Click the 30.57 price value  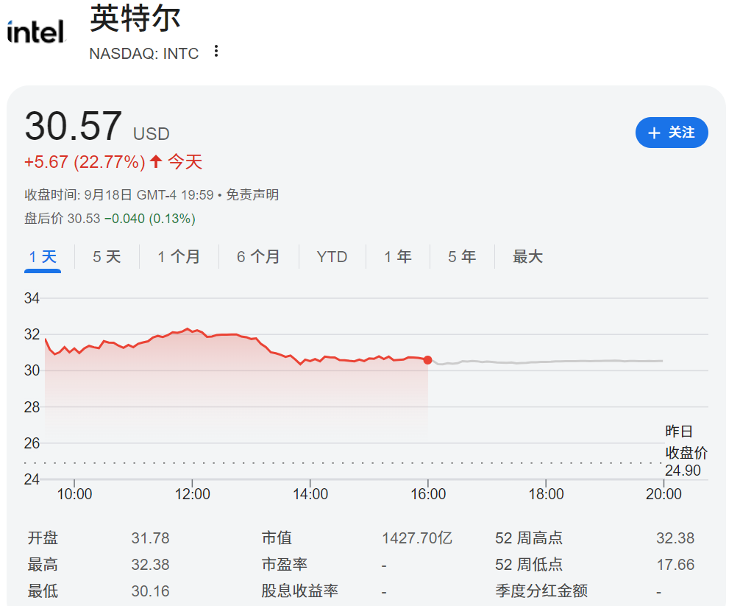tap(73, 126)
